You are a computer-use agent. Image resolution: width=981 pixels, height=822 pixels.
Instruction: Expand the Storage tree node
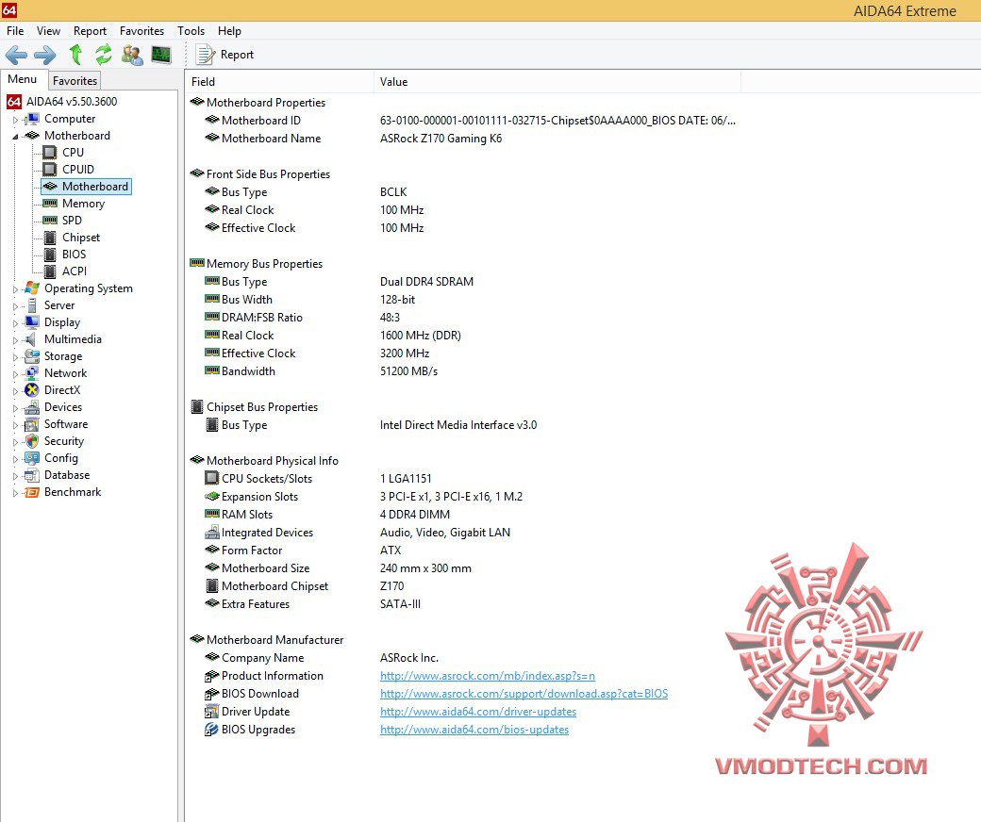click(x=16, y=357)
